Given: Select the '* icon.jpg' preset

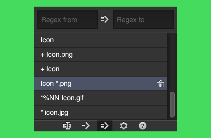Looking at the screenshot, I should point(54,112).
